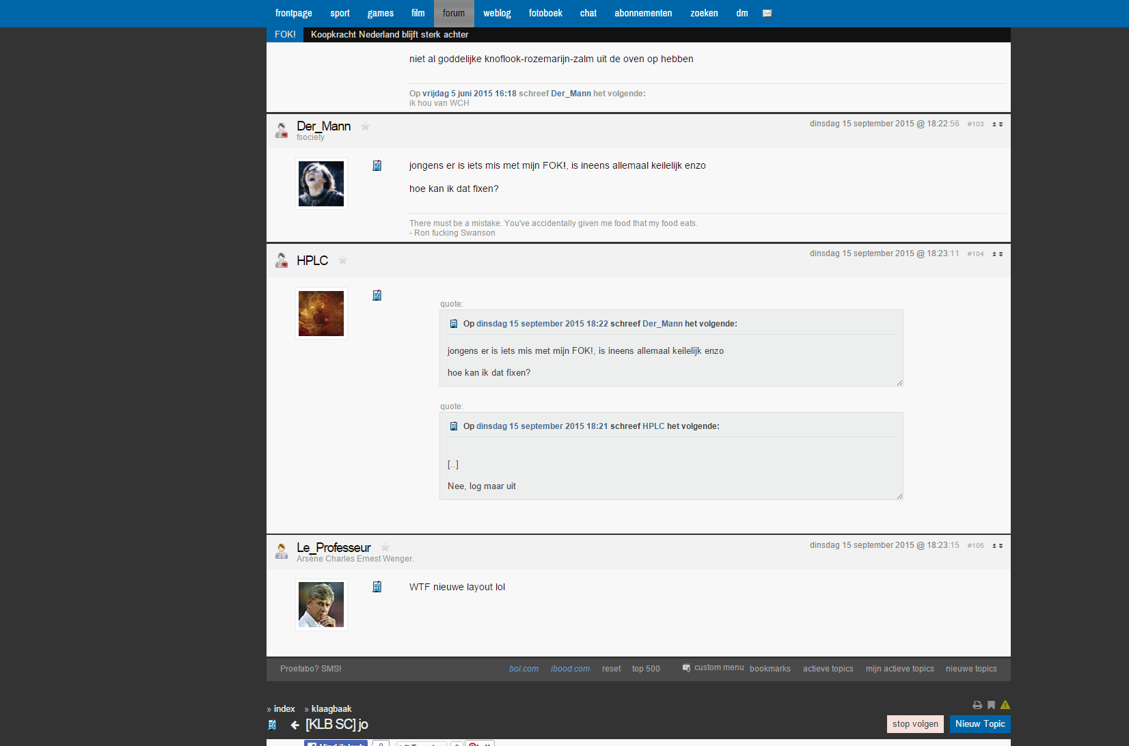Jump up using the arrow beside #105
Image resolution: width=1129 pixels, height=746 pixels.
(x=994, y=546)
